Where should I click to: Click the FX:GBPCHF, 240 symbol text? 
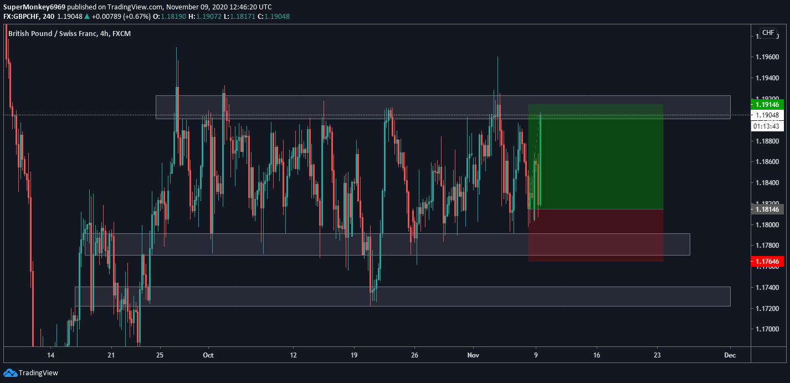tap(29, 17)
